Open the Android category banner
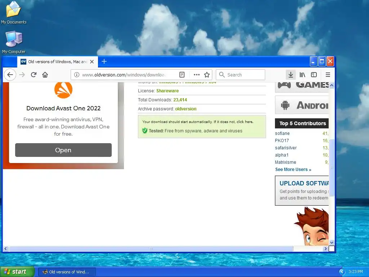 point(302,105)
